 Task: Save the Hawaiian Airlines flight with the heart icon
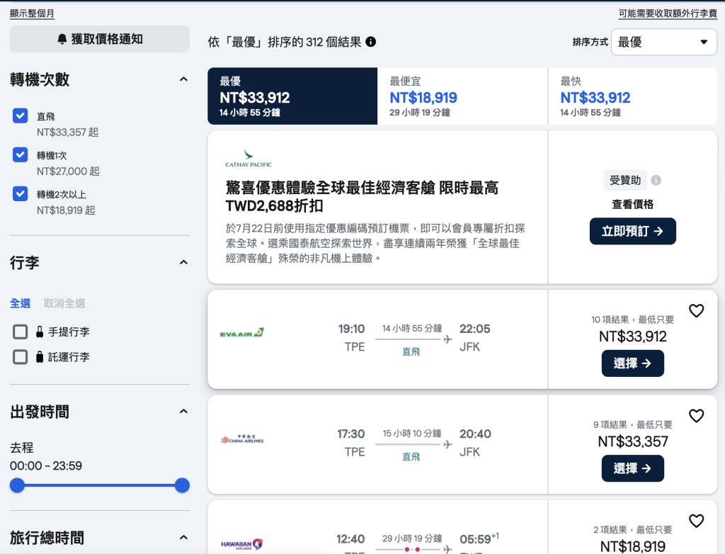(x=697, y=521)
